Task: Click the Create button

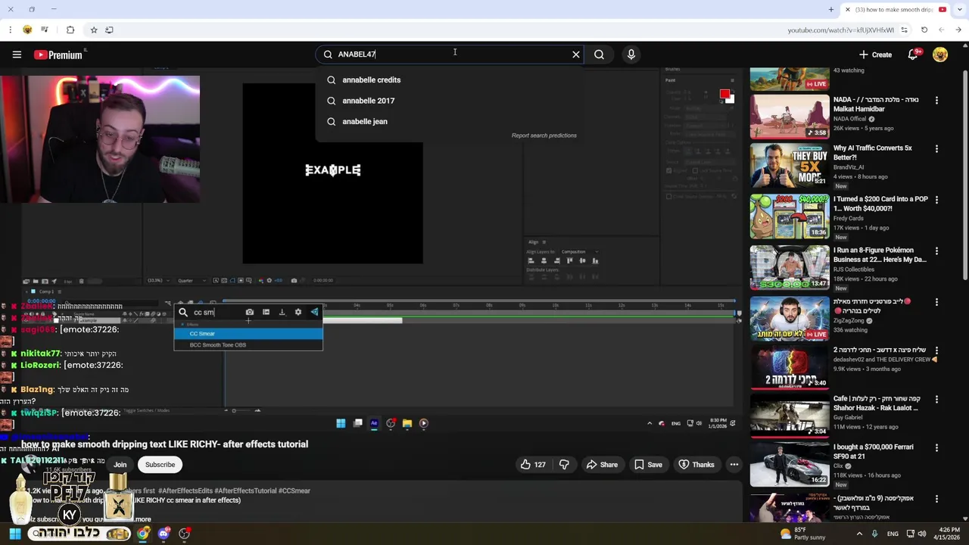Action: point(875,54)
